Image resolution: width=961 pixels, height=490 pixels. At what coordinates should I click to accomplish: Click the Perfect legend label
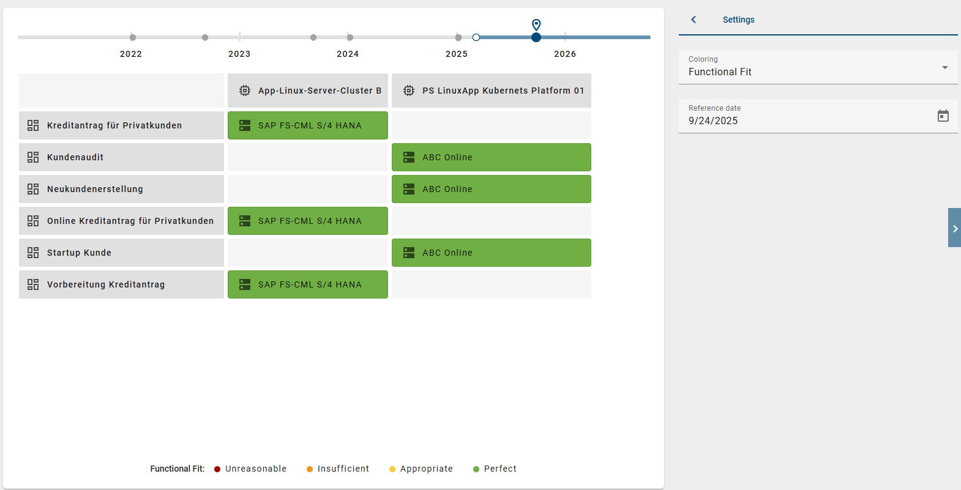(500, 469)
